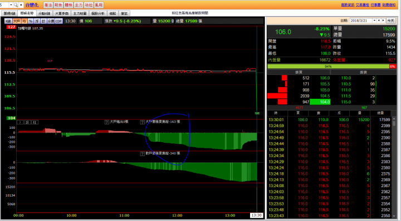Click the ? help box in sub-chart

[x=20, y=122]
